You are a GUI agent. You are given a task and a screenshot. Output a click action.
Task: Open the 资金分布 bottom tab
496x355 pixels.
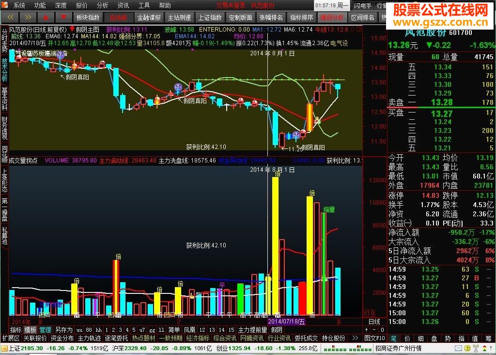62,338
